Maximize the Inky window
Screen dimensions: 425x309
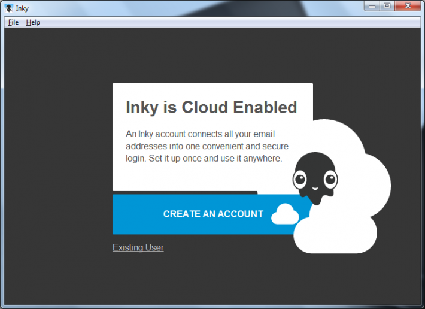pos(387,6)
